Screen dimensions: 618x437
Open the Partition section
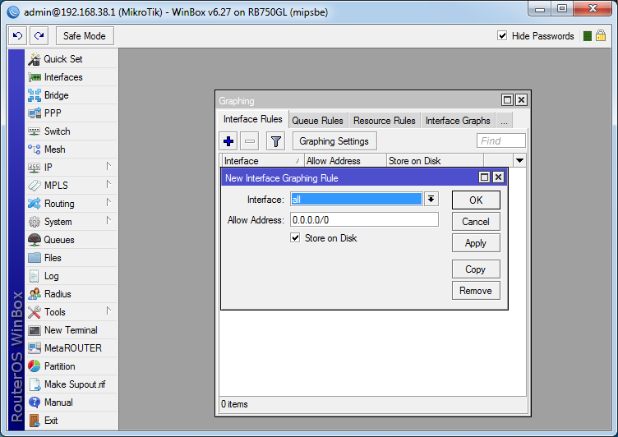[72, 366]
